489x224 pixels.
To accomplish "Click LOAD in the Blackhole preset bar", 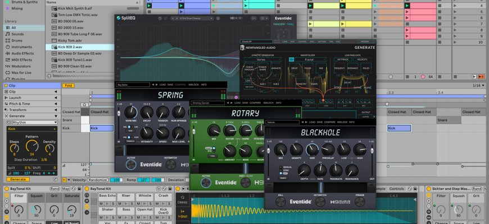I will tap(313, 122).
